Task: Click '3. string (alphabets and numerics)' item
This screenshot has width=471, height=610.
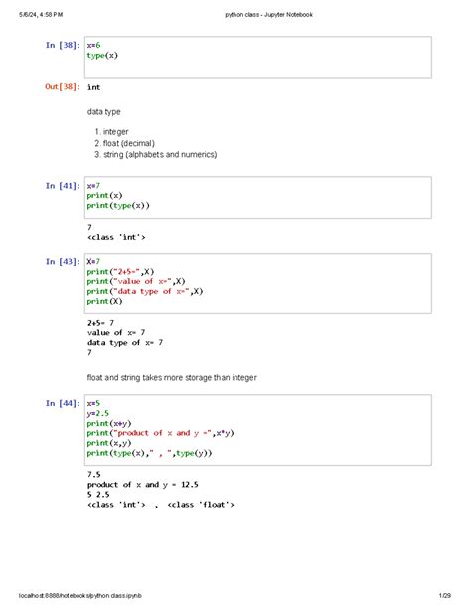Action: (155, 155)
